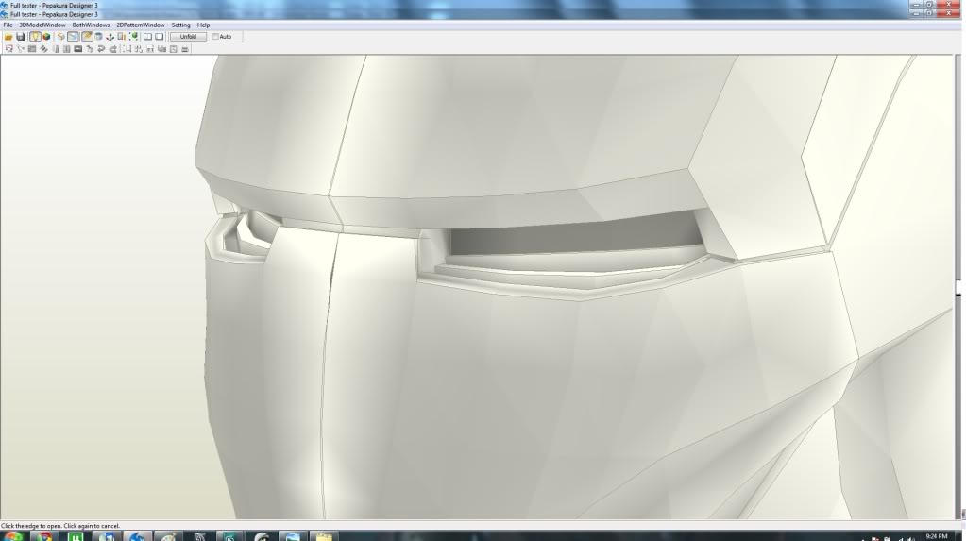
Task: Click the Unfold button
Action: 189,37
